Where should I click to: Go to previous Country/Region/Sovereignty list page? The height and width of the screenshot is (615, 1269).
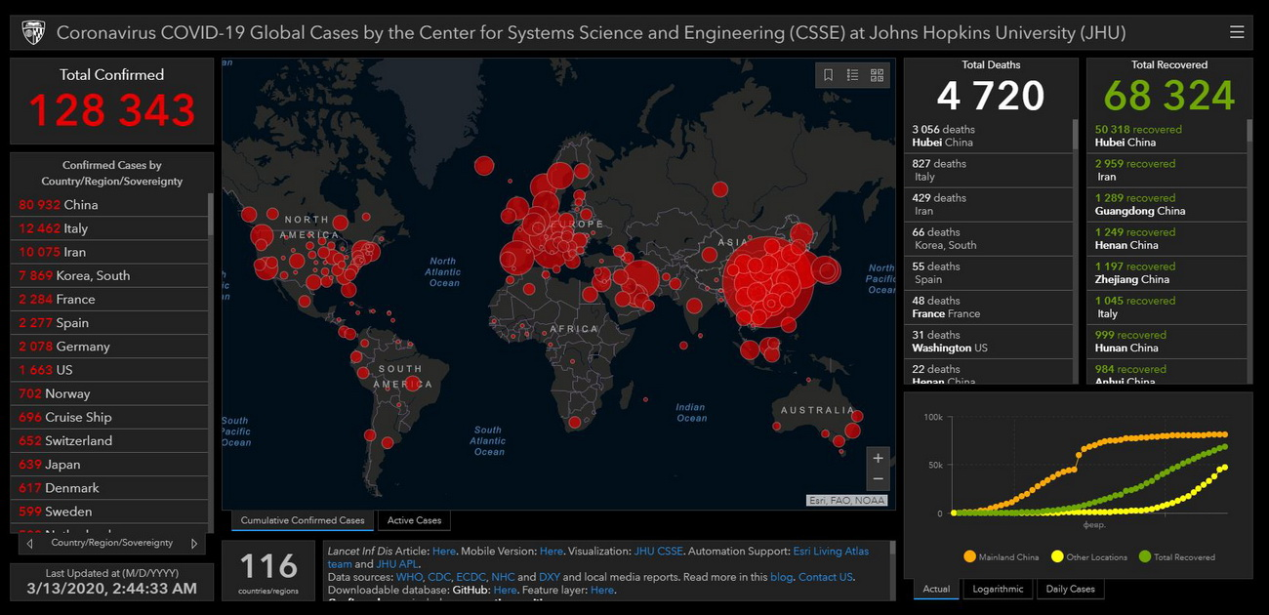pos(29,544)
